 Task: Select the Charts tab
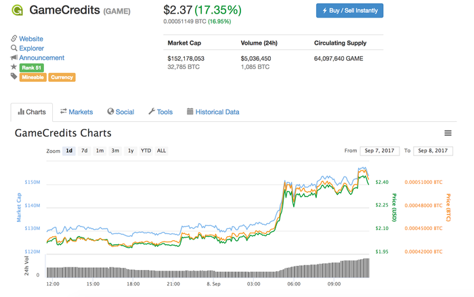pyautogui.click(x=32, y=112)
